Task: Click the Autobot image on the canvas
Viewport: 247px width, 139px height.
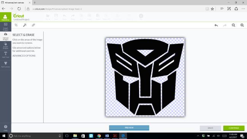Action: (145, 77)
